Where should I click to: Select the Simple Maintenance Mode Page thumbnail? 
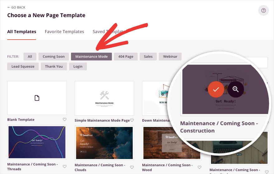click(104, 98)
